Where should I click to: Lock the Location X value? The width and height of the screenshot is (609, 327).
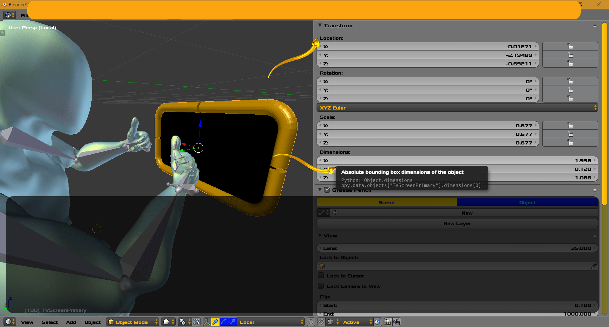coord(570,46)
